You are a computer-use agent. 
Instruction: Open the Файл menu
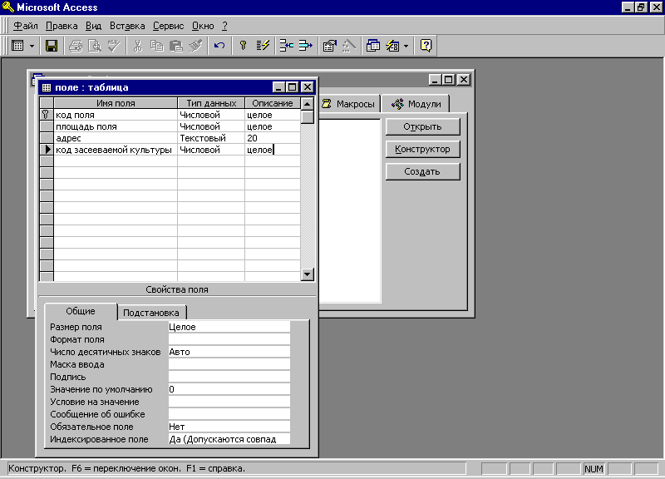(26, 26)
